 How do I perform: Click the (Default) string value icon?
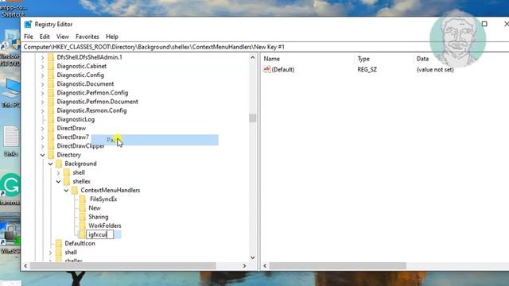pyautogui.click(x=267, y=69)
